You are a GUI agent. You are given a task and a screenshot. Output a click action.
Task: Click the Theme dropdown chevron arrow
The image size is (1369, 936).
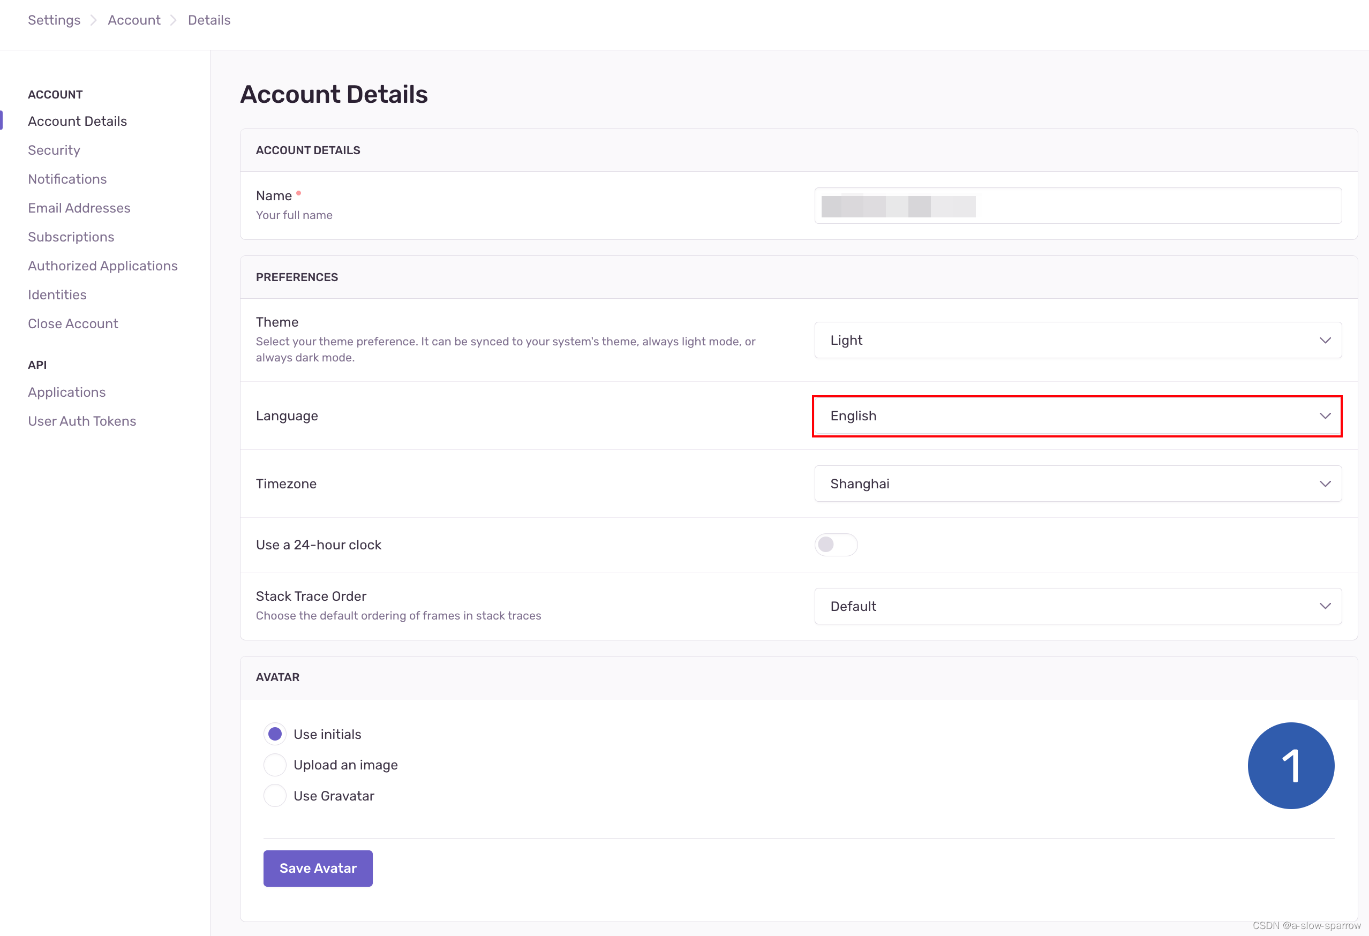[1325, 341]
